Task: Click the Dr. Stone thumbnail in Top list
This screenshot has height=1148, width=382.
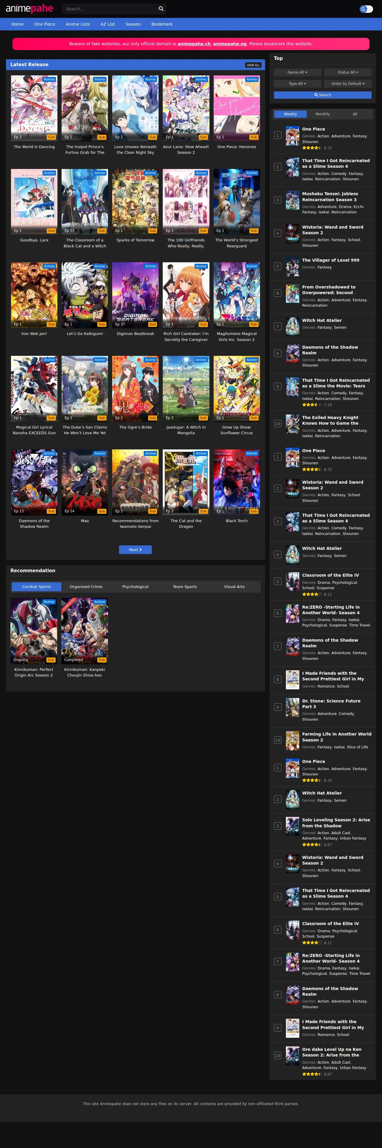Action: click(293, 707)
